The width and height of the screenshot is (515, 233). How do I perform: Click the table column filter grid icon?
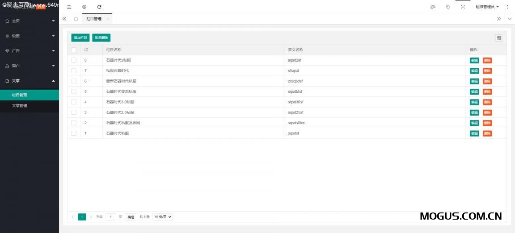click(498, 38)
